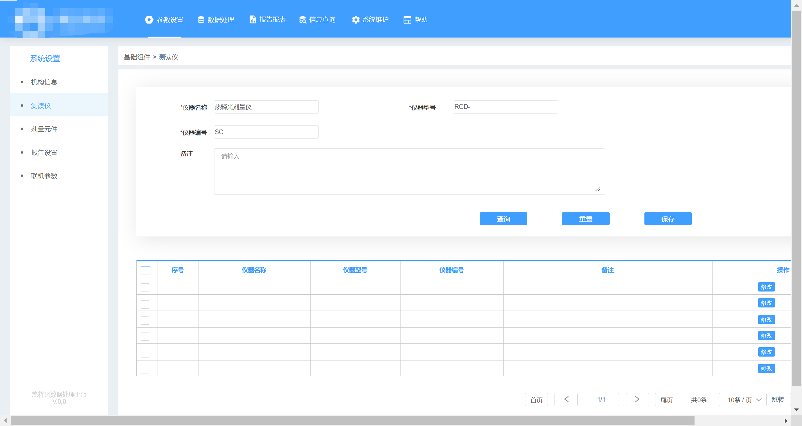
Task: Click 基础组件 in the breadcrumb
Action: 137,57
